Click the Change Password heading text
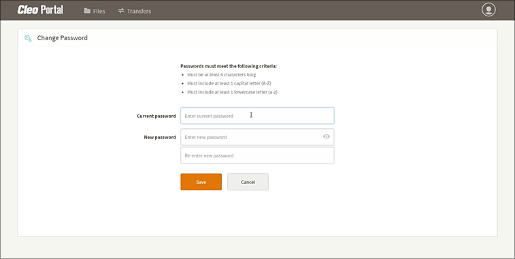The width and height of the screenshot is (515, 259). (63, 38)
